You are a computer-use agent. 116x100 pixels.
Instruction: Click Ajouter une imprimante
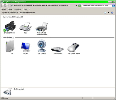click(28, 13)
